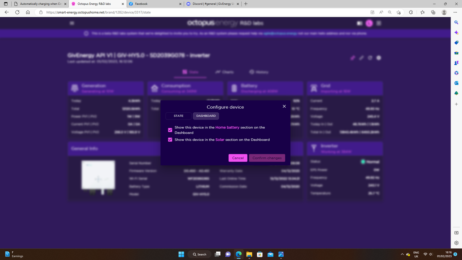Open the browser profile avatar
The image size is (462, 260).
point(444,12)
